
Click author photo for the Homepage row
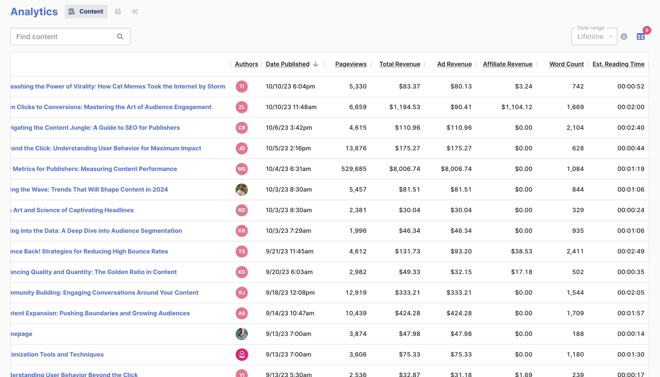pyautogui.click(x=242, y=334)
